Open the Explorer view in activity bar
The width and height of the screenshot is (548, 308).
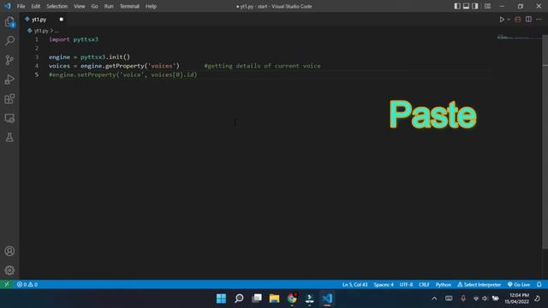pos(9,22)
